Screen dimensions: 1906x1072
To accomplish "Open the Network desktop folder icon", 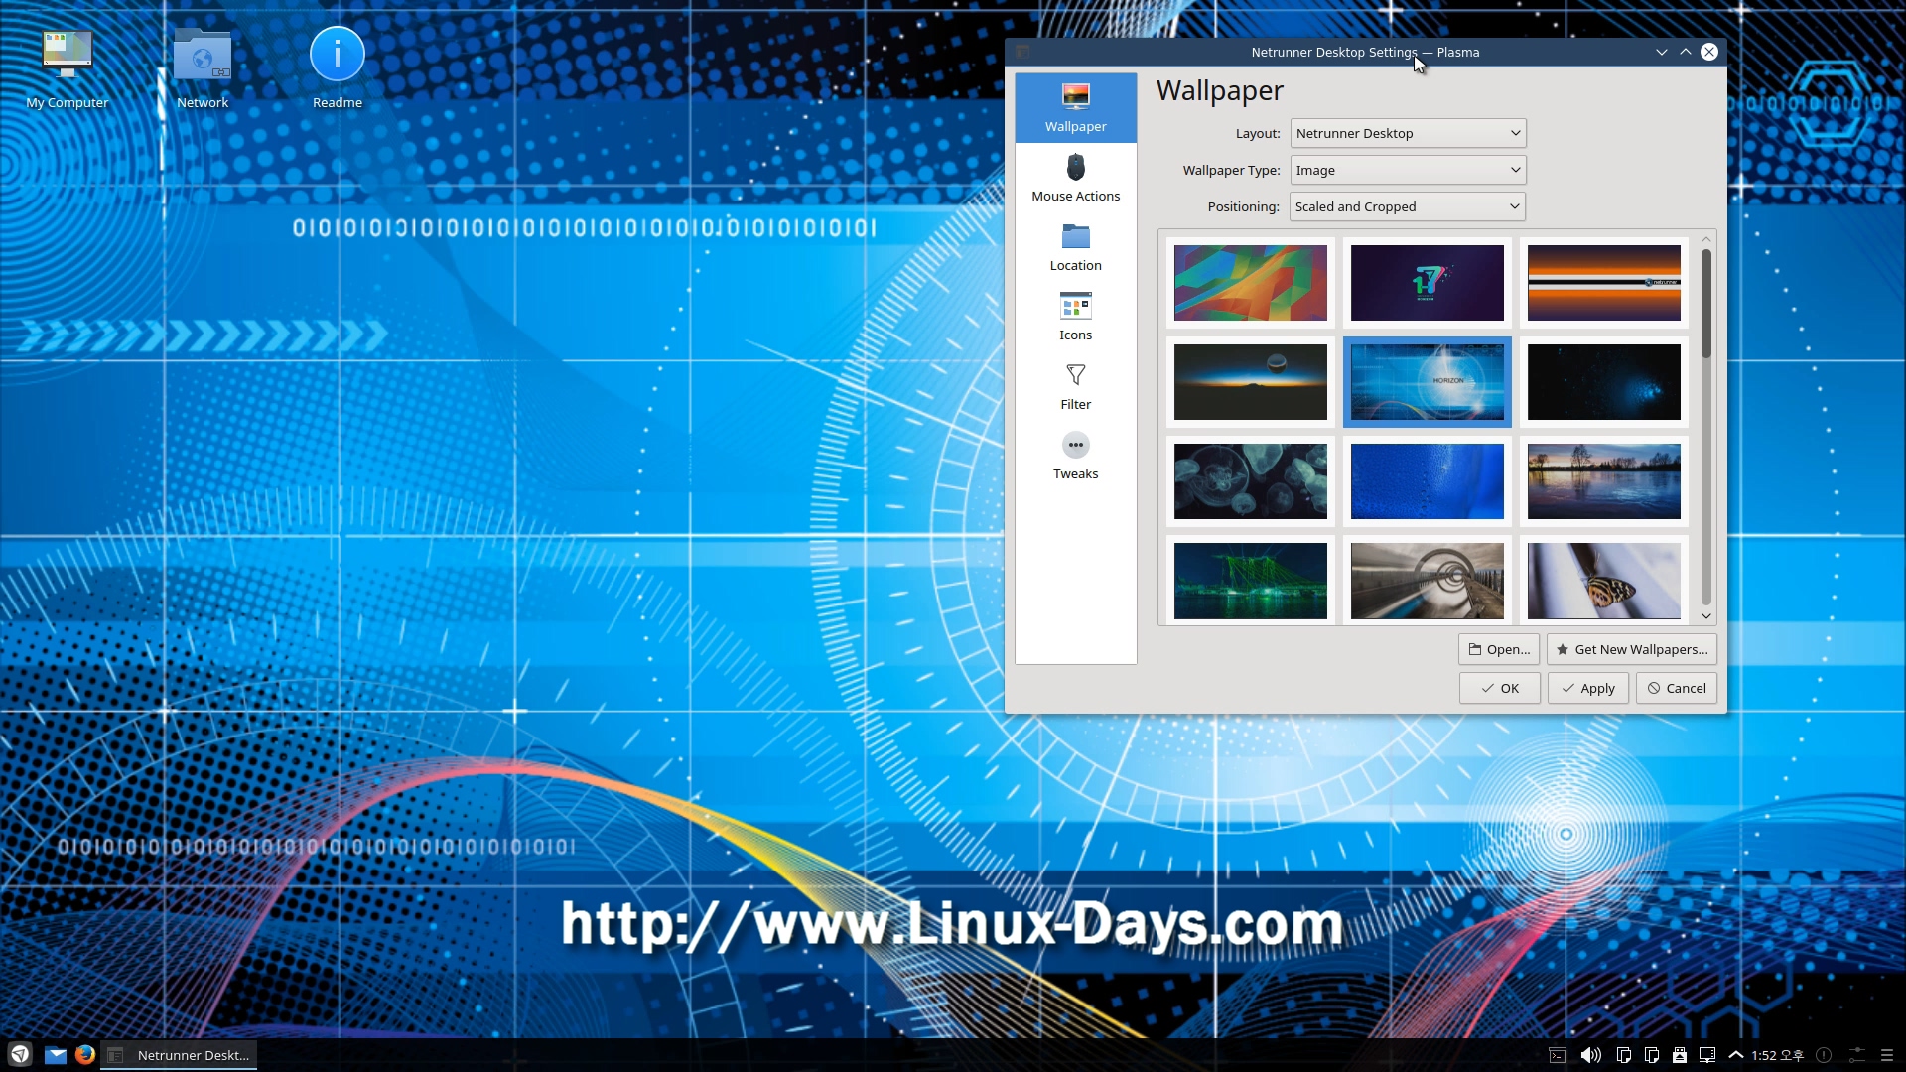I will pos(203,67).
